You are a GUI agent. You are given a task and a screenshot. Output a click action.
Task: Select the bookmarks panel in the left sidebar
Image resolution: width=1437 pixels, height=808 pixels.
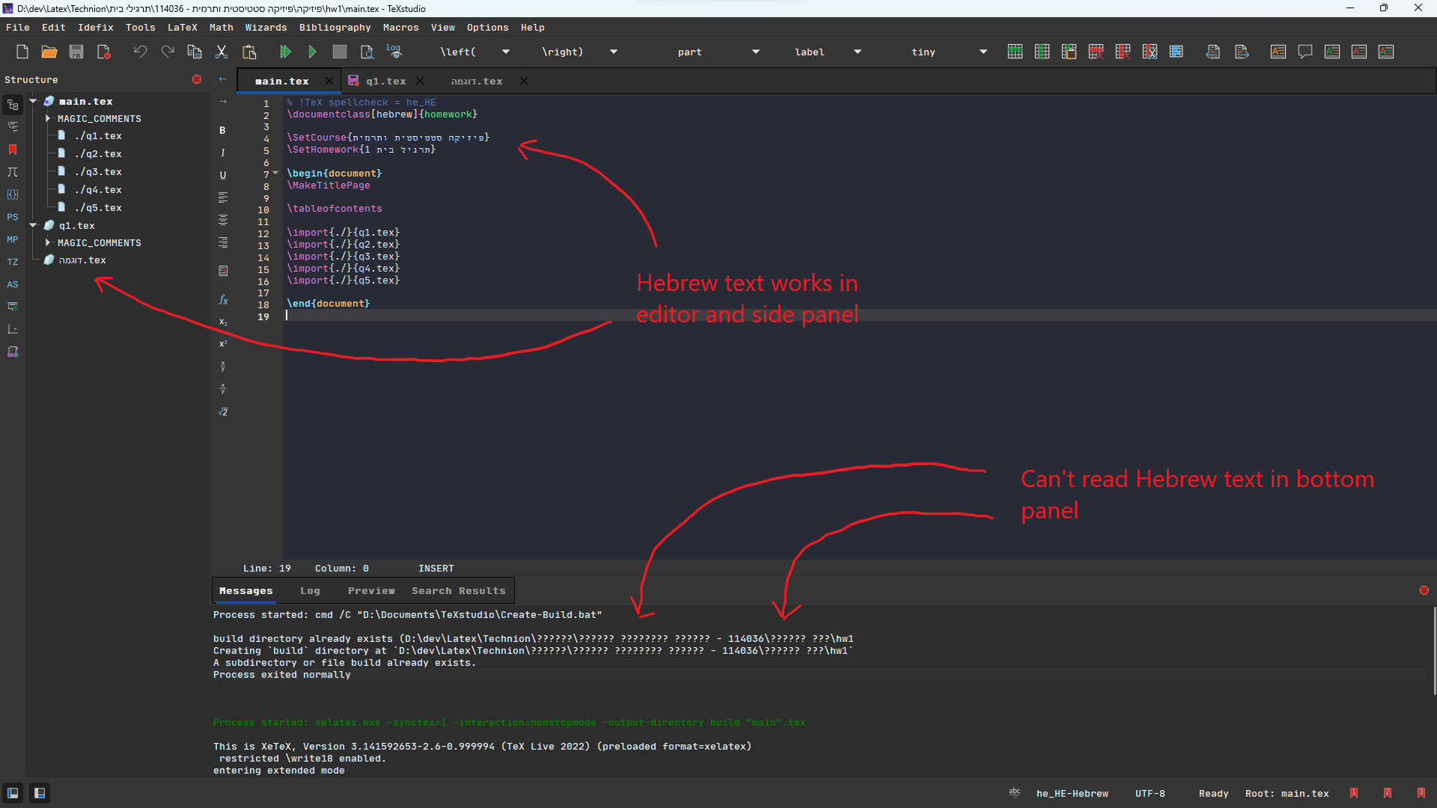[12, 150]
